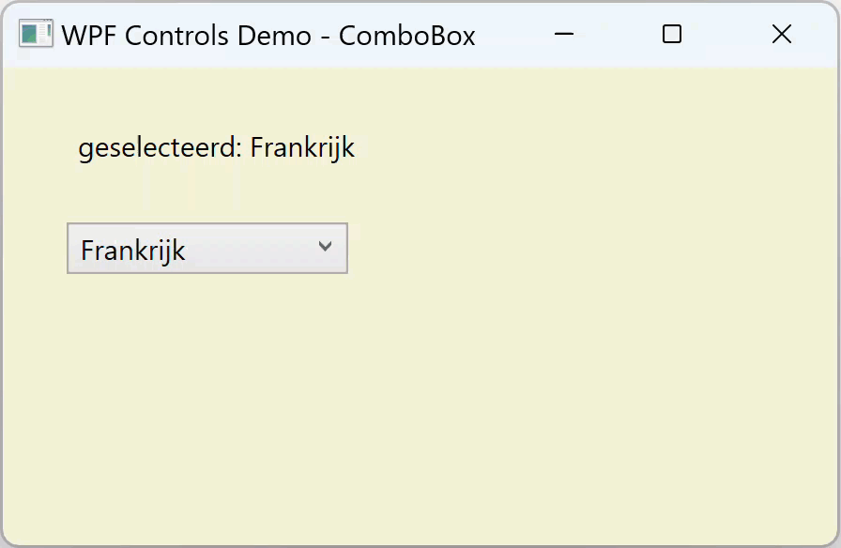This screenshot has height=548, width=841.
Task: Click 'Frankrijk' in the selection label
Action: tap(302, 148)
